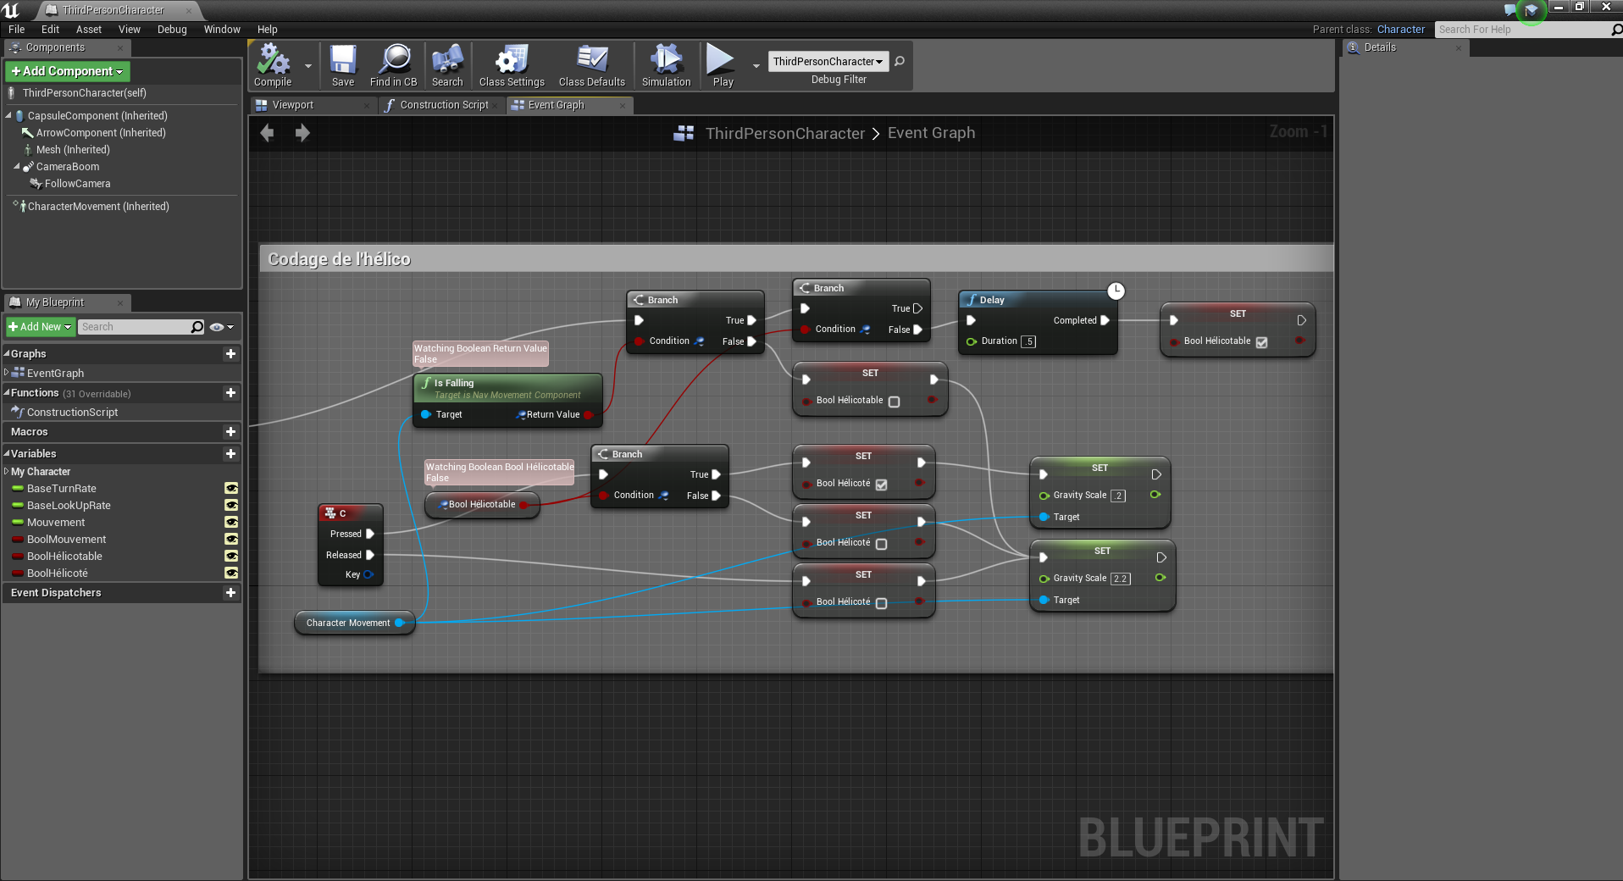Toggle Bool Hélicotable checkbox after Delay
Image resolution: width=1623 pixels, height=881 pixels.
pyautogui.click(x=1261, y=342)
